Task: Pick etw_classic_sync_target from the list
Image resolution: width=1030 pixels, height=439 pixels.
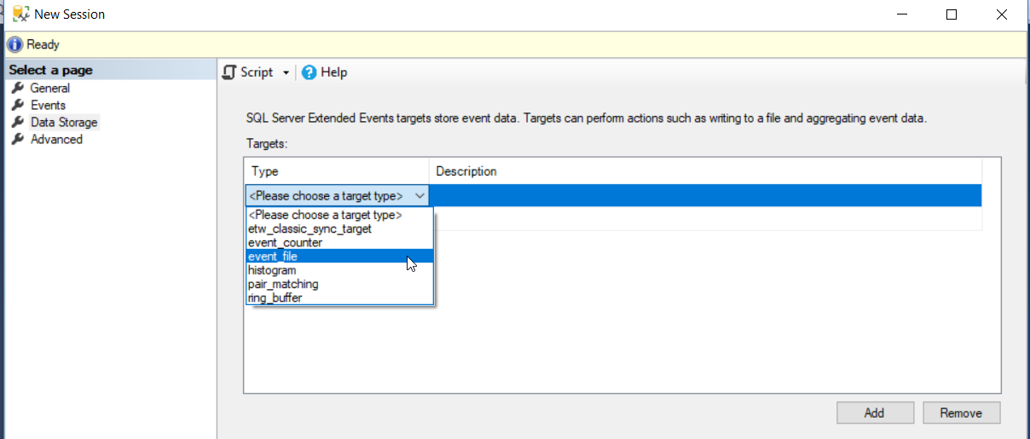Action: tap(310, 228)
